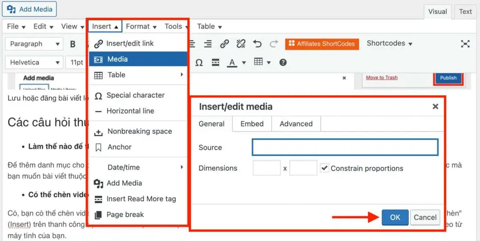The width and height of the screenshot is (480, 241).
Task: Toggle the Constrain proportions checkbox
Action: tap(324, 168)
